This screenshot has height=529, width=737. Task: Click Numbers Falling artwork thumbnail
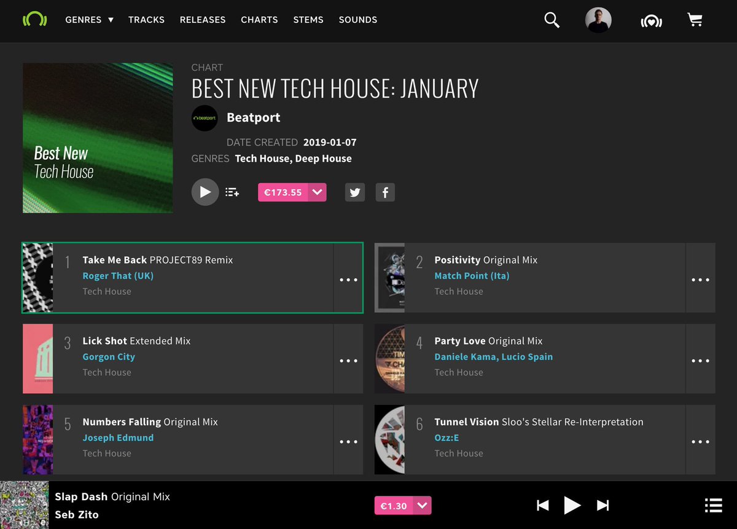(x=37, y=440)
